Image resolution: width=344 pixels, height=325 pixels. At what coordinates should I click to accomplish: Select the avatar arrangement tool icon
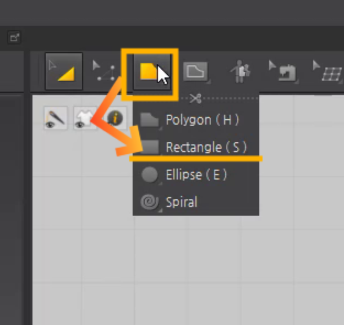point(240,71)
